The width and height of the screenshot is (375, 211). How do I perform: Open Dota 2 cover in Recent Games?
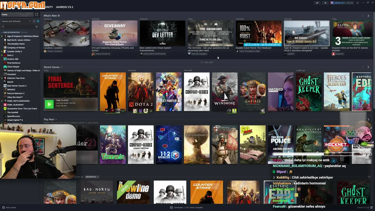point(141,92)
